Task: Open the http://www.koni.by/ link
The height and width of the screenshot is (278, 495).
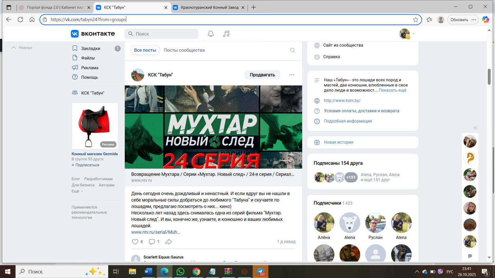Action: point(342,100)
